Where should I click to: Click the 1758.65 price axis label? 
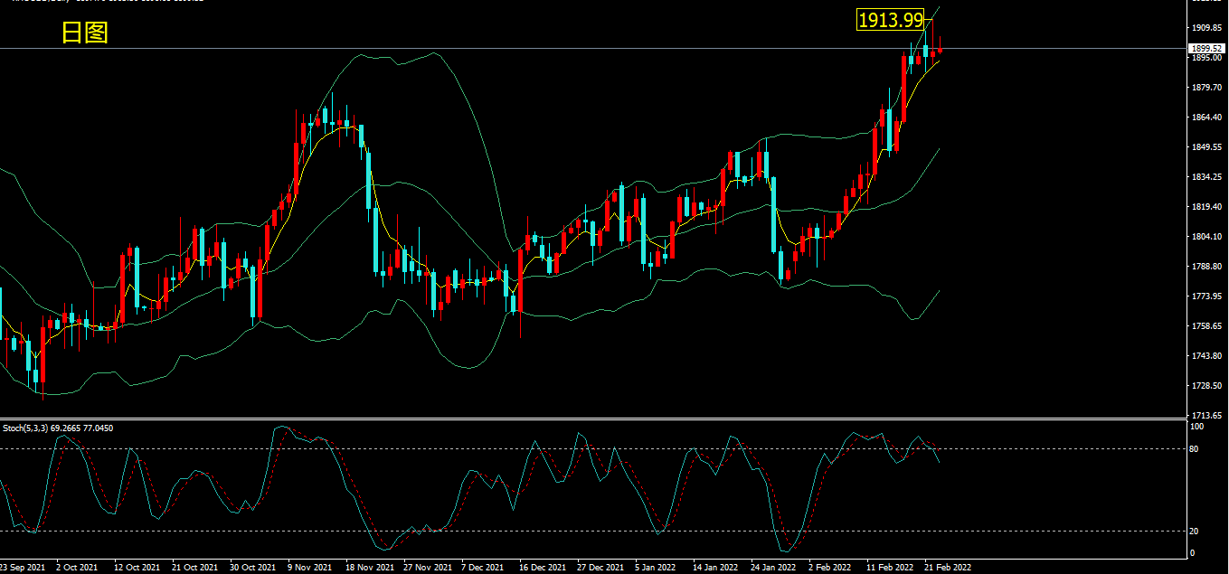1206,326
